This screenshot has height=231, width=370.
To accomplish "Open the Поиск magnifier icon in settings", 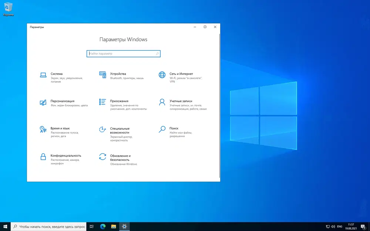I will (x=162, y=129).
